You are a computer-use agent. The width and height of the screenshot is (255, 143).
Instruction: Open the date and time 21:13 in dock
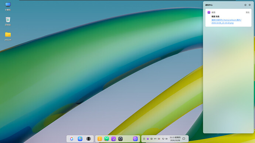point(175,139)
